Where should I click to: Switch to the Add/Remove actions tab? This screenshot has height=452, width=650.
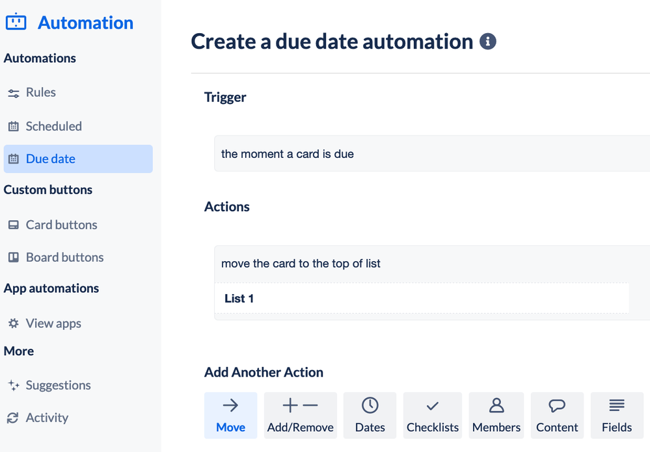300,416
